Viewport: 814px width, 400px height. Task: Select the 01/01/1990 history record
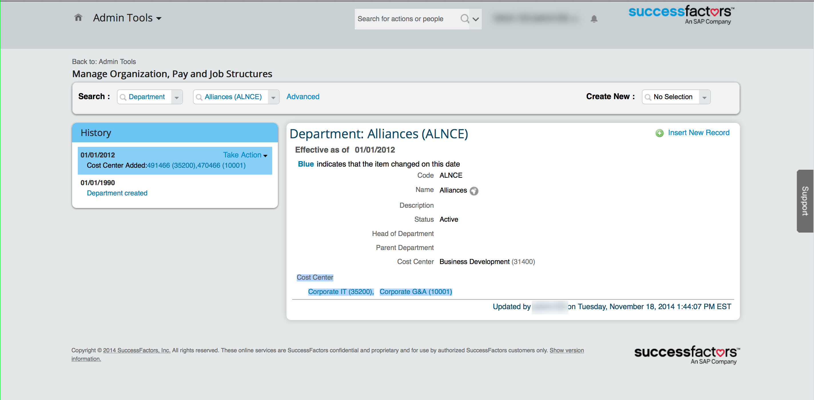tap(98, 183)
